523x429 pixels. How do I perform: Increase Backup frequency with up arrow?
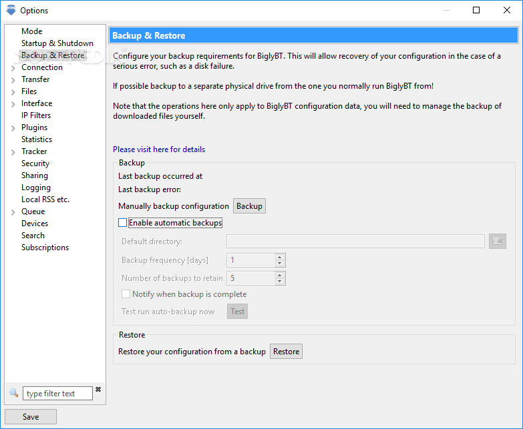click(280, 257)
